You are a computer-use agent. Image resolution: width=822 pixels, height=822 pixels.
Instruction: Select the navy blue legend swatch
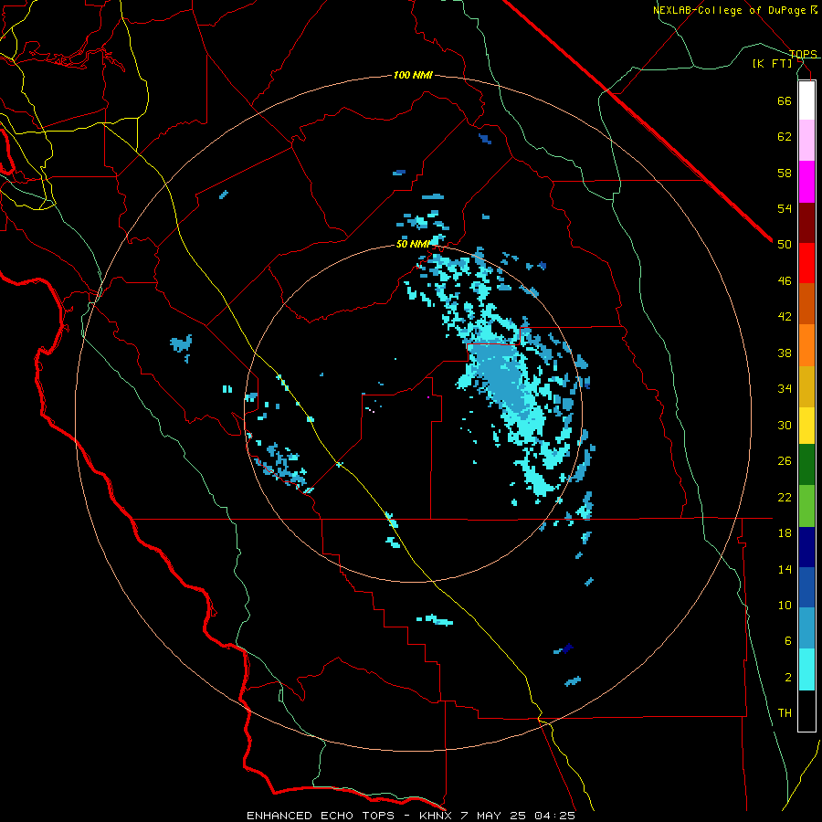coord(806,547)
